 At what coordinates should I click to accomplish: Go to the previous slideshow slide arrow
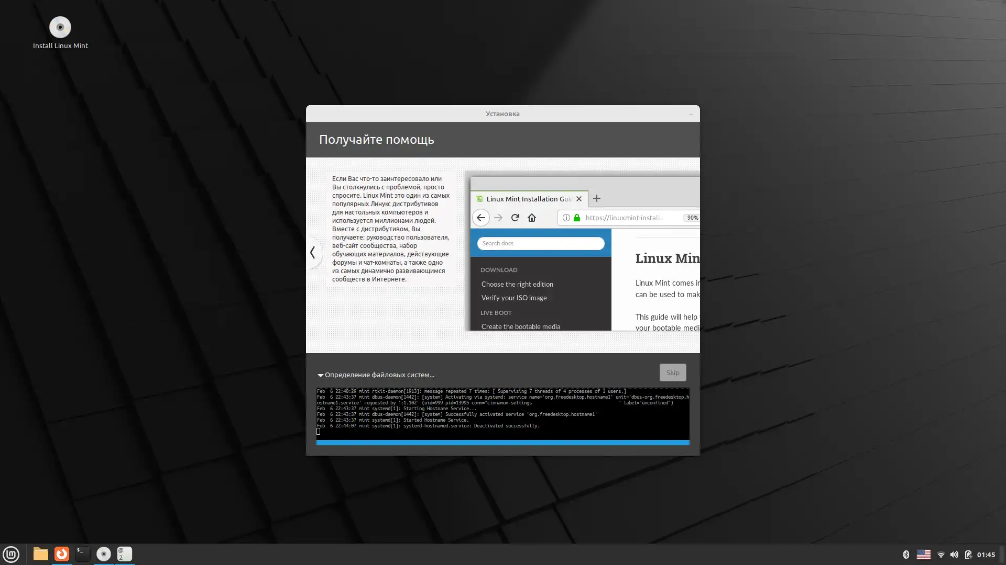coord(313,253)
